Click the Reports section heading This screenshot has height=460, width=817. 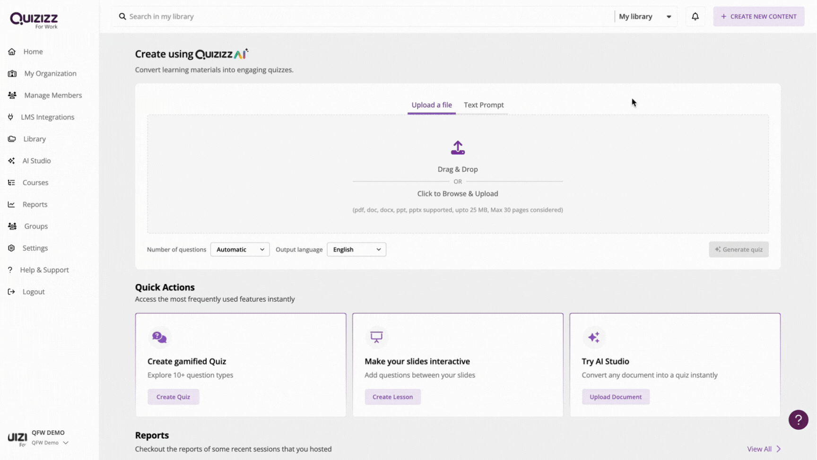tap(152, 435)
